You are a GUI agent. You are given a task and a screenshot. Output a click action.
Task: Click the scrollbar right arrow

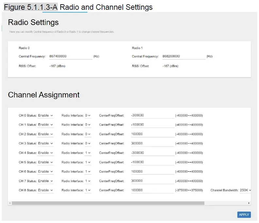(x=249, y=203)
